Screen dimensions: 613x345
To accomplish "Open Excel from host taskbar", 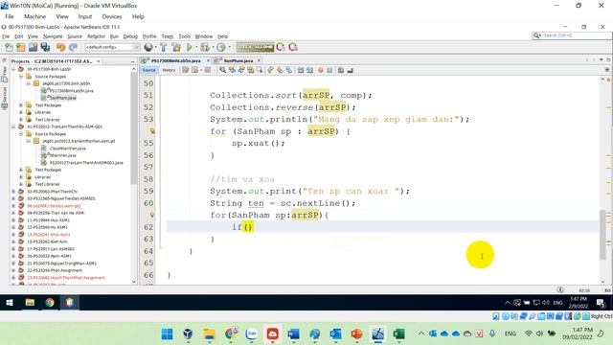I will (398, 334).
